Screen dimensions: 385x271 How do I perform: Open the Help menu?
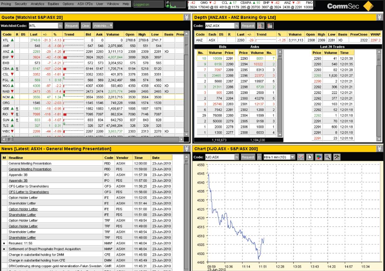click(x=126, y=4)
